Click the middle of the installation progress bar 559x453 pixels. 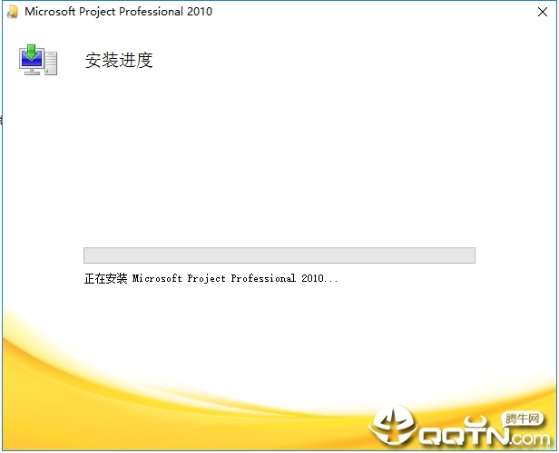tap(279, 255)
